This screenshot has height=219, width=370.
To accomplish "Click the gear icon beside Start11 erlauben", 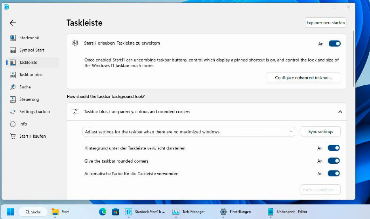I will coord(75,43).
